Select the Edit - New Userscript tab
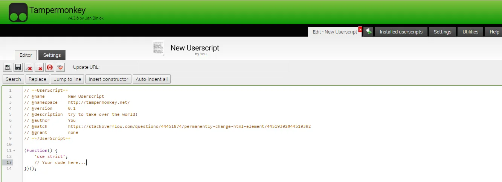This screenshot has height=182, width=502. point(335,32)
